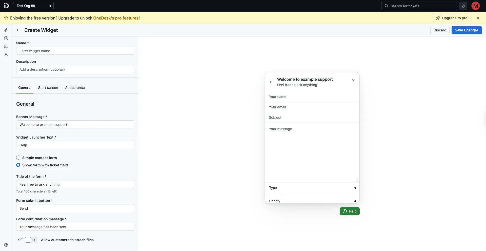The width and height of the screenshot is (486, 251).
Task: Click Save Changes button
Action: tap(467, 30)
